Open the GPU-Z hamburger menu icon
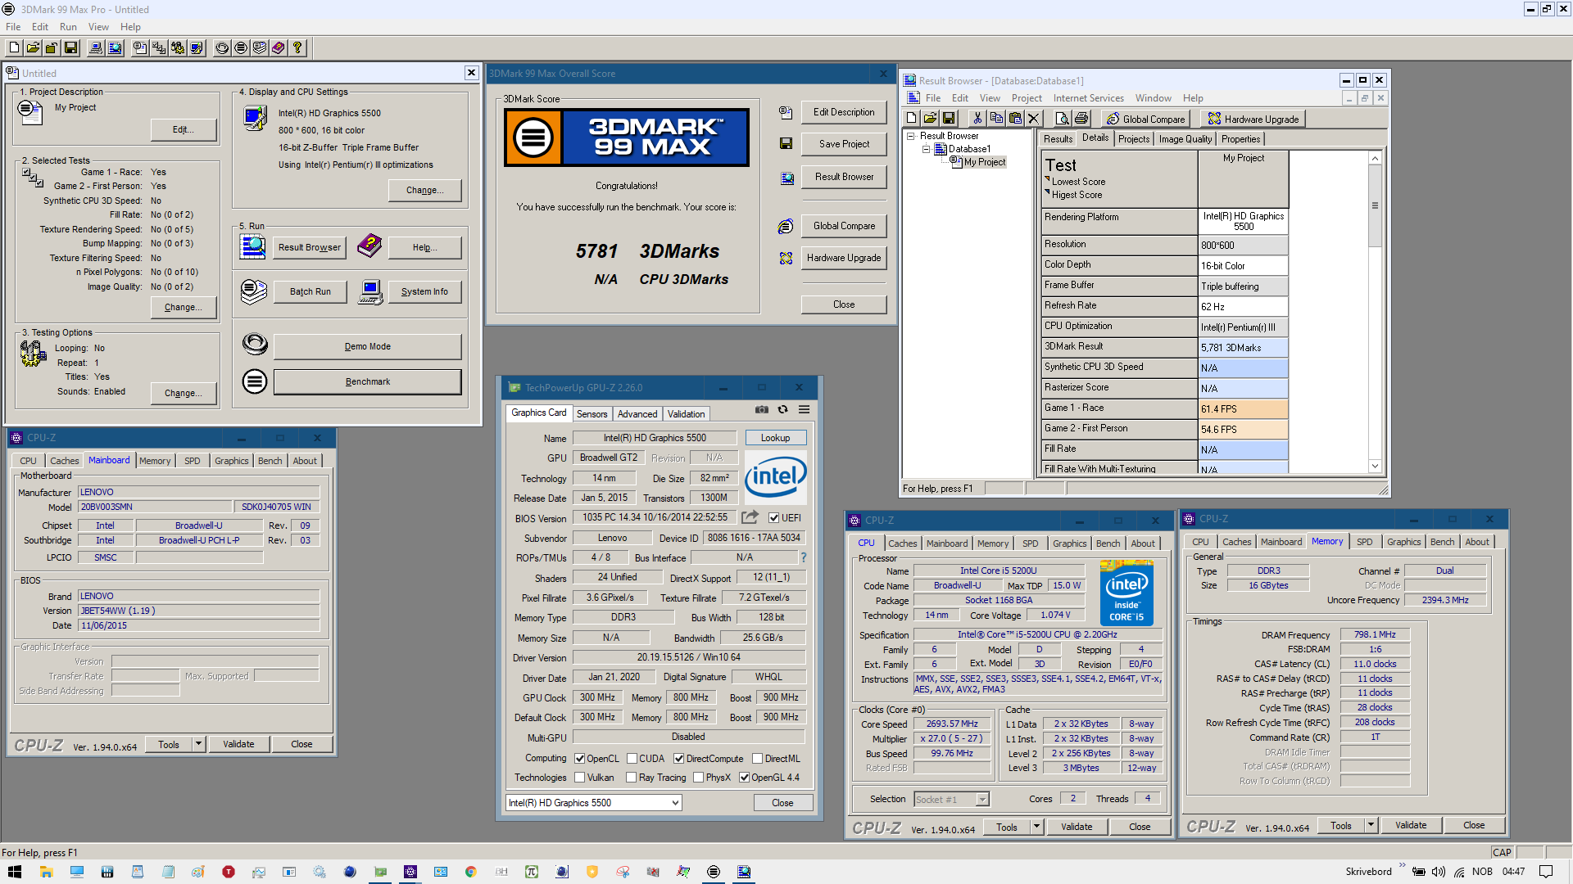 pos(805,409)
